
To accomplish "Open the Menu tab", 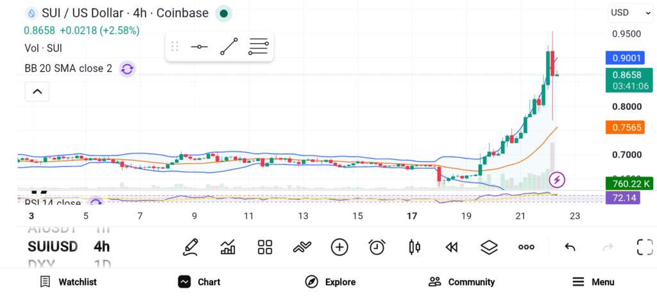I will click(x=593, y=282).
